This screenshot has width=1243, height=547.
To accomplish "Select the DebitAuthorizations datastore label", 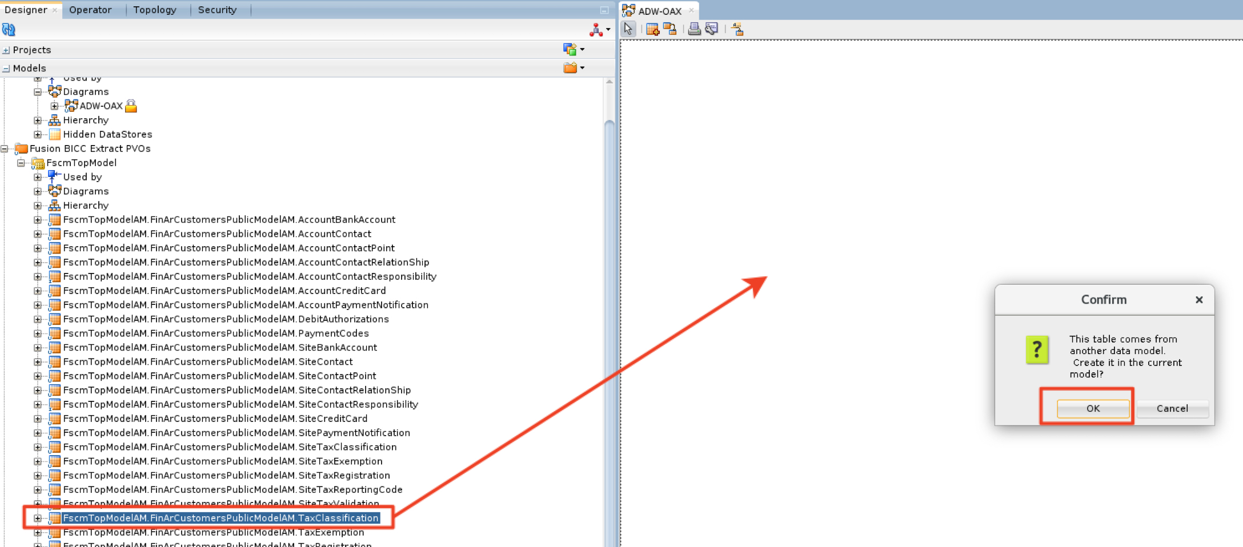I will pos(226,319).
